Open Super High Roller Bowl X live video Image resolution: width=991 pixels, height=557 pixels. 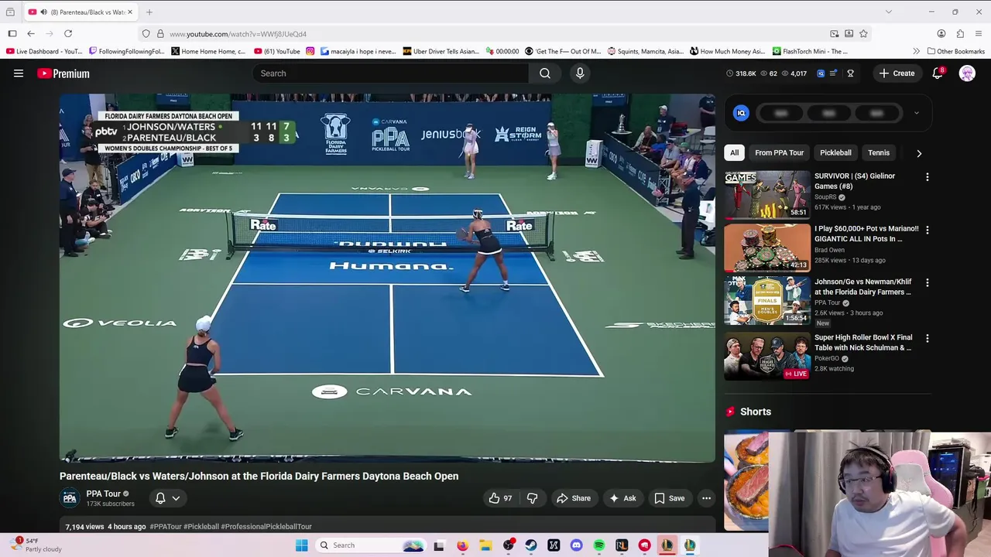pos(767,356)
